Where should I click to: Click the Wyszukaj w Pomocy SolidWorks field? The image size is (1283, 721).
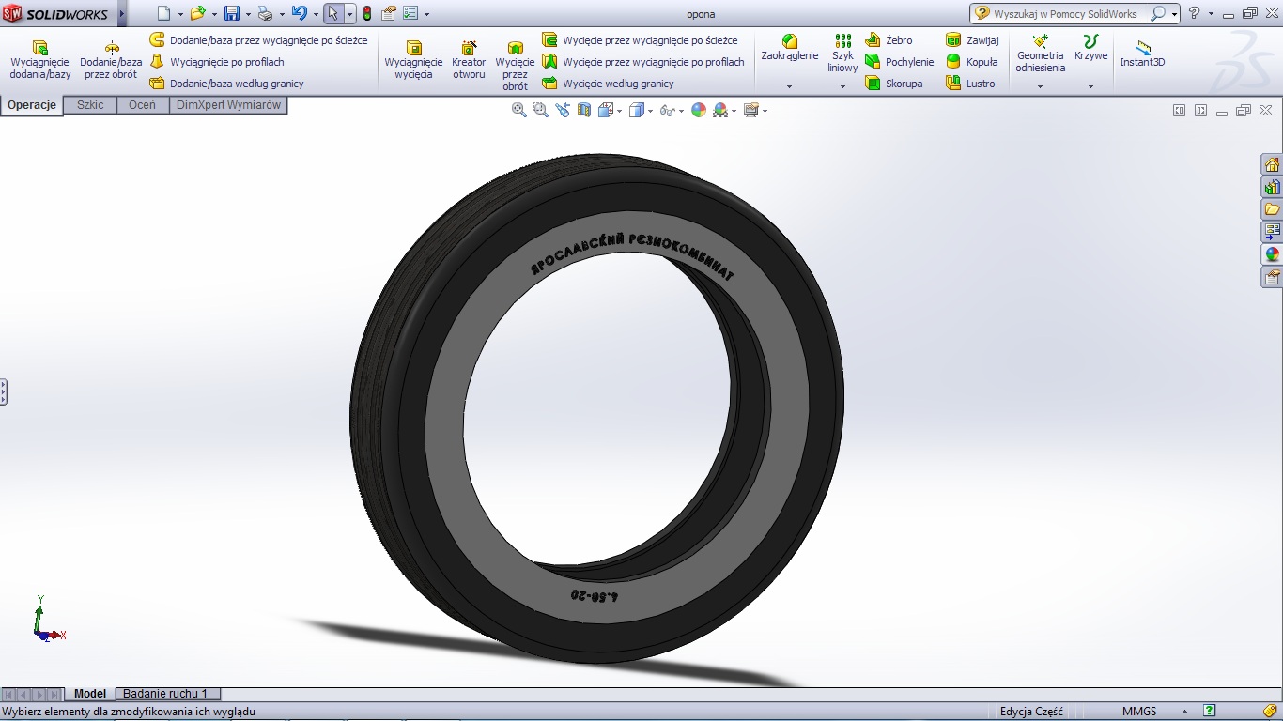tap(1065, 14)
